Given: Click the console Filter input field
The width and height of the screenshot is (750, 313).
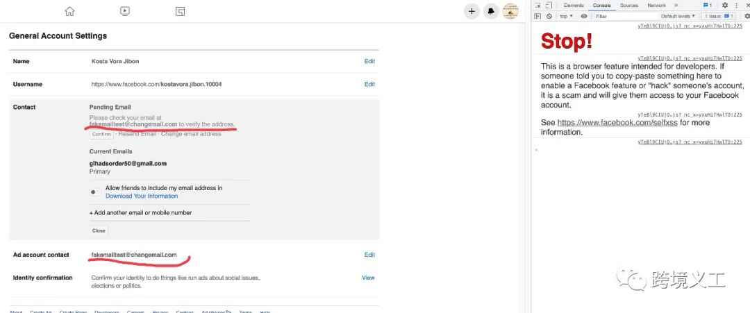Looking at the screenshot, I should 624,16.
